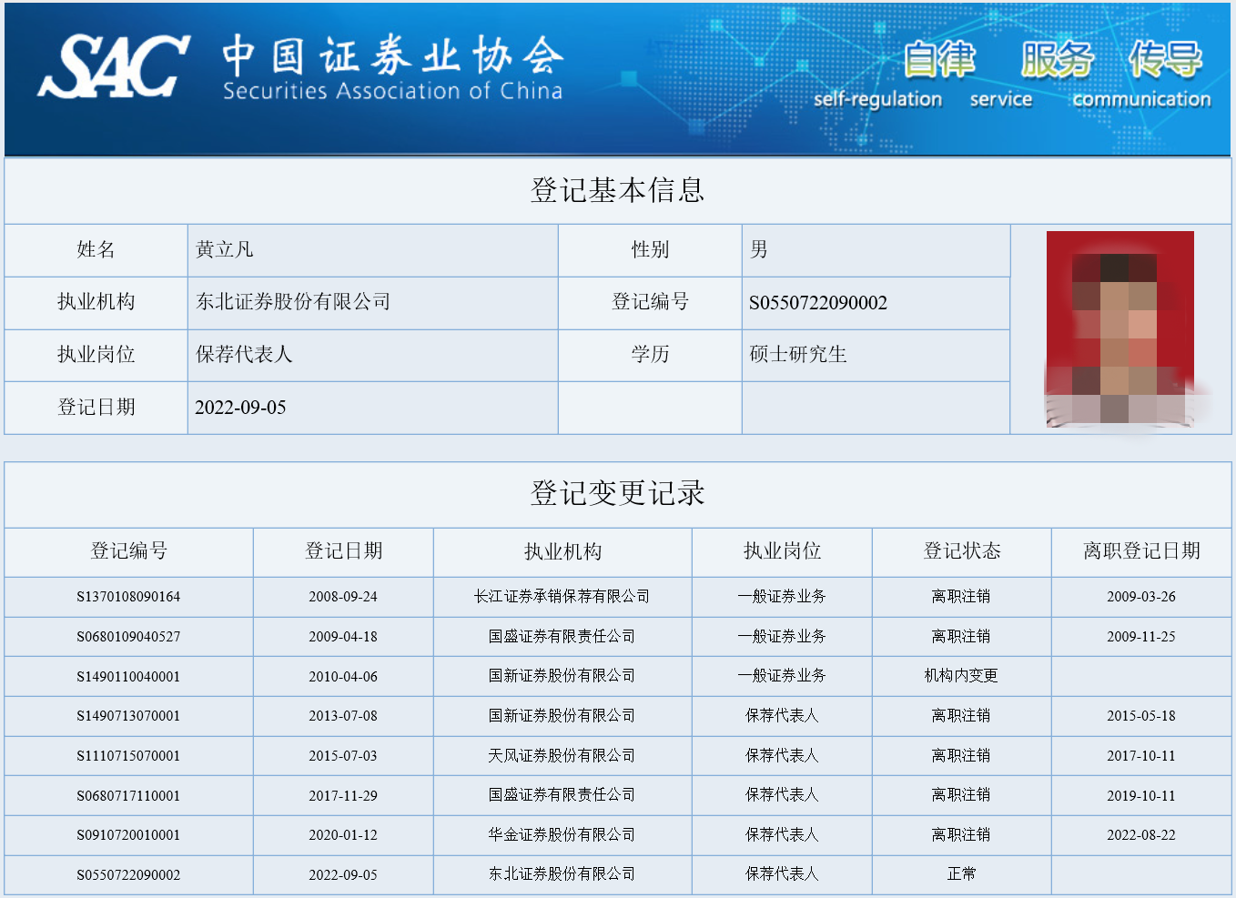This screenshot has width=1236, height=898.
Task: Click the SAC logo in the banner
Action: tap(114, 66)
